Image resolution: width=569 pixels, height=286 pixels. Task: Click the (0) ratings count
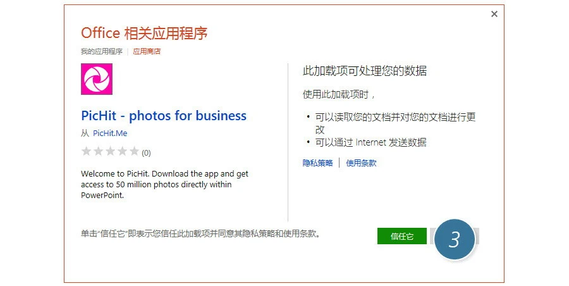tap(146, 153)
